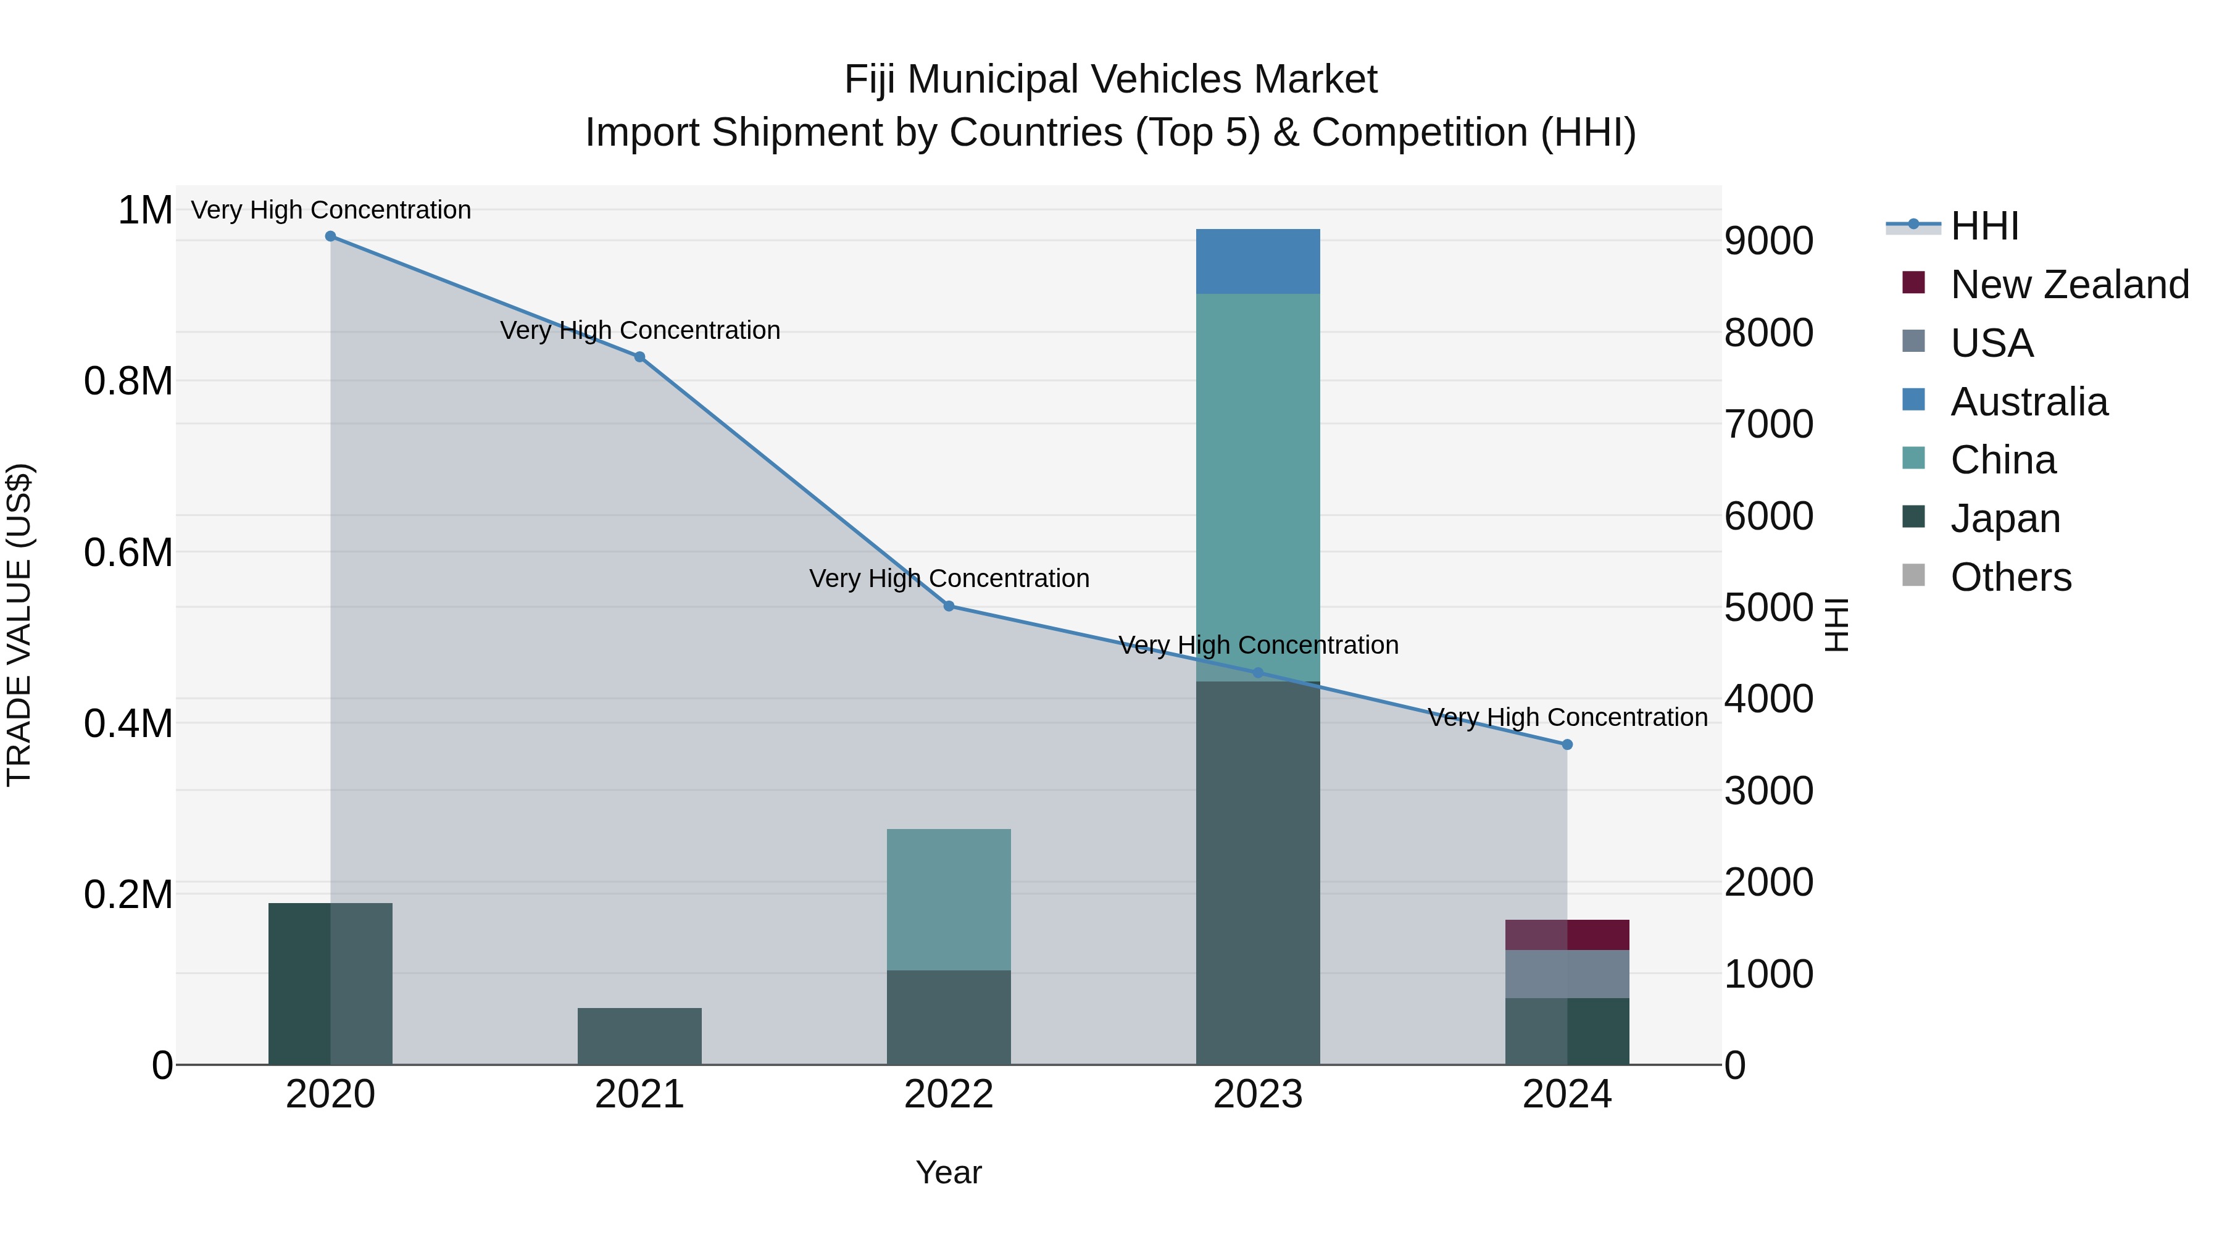This screenshot has width=2222, height=1250.
Task: Click the Others gray legend swatch
Action: [1913, 575]
